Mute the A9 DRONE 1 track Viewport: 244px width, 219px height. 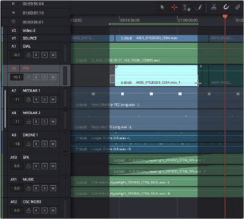point(53,144)
